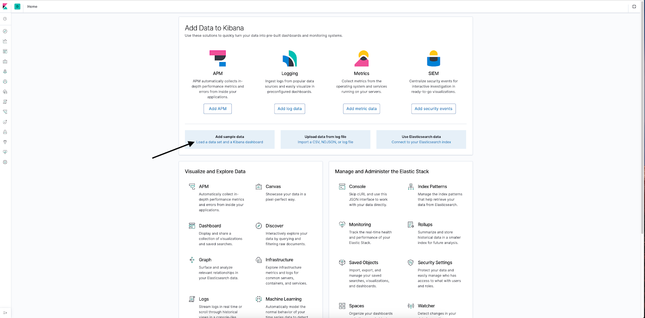Open the Rollups link
This screenshot has width=645, height=318.
[425, 224]
